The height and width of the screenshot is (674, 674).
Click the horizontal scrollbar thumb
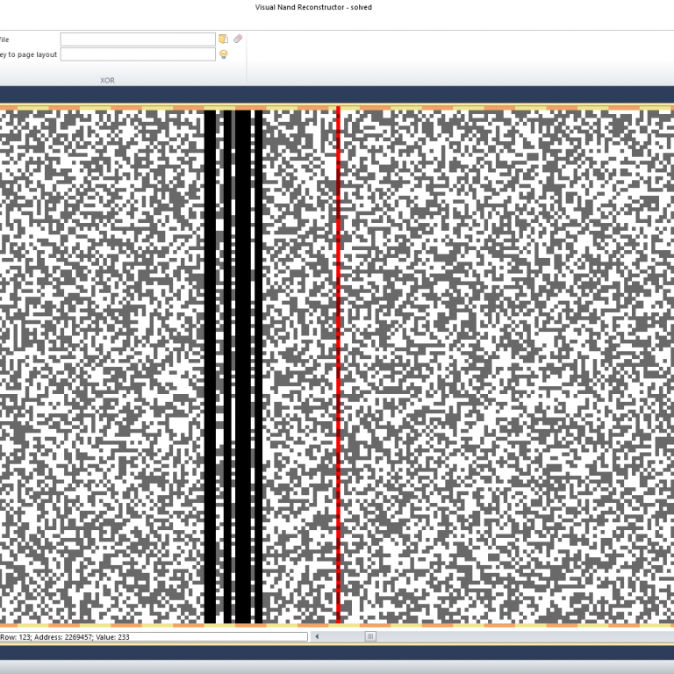[x=370, y=636]
